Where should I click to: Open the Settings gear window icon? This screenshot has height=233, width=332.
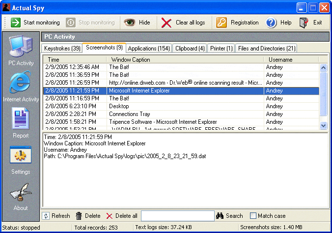click(21, 155)
